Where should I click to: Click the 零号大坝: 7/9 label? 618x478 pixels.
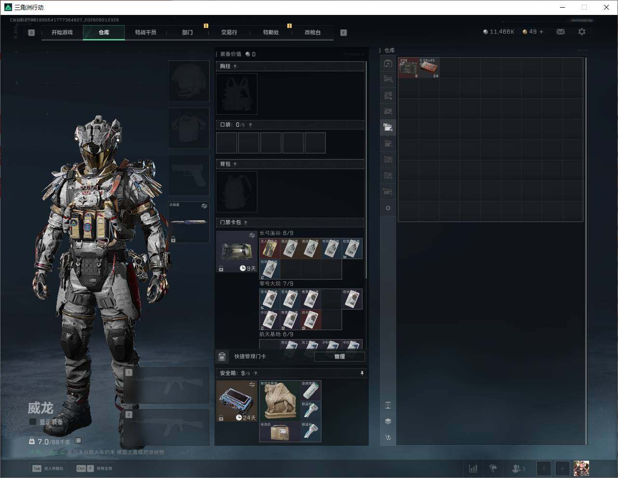click(x=276, y=284)
